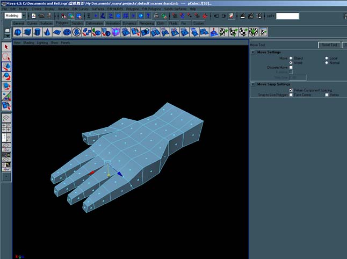Select the Local move radio button
The height and width of the screenshot is (259, 347).
point(327,58)
